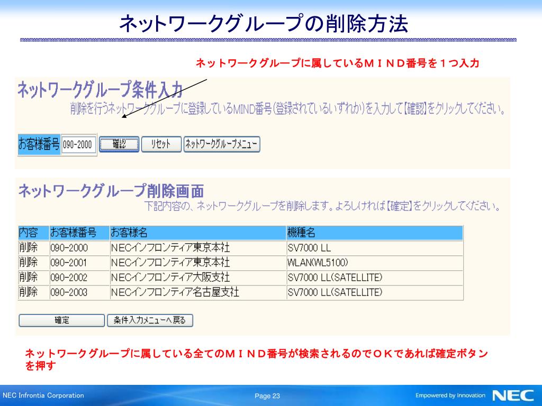
Task: Click the ネットワークグループの削除方法 slide title
Action: [264, 23]
